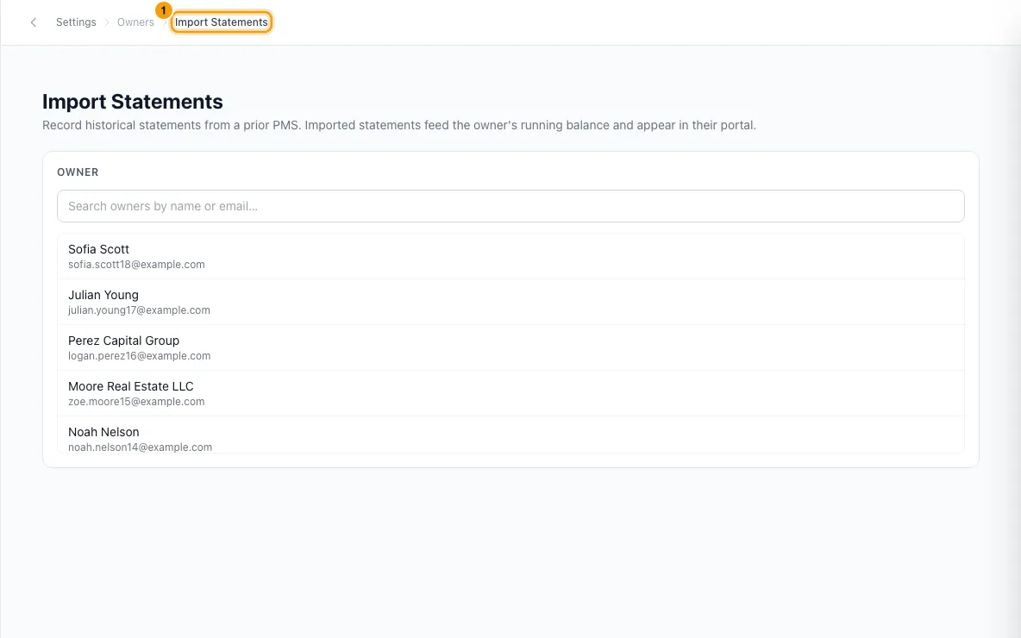This screenshot has width=1021, height=638.
Task: Select Moore Real Estate LLC
Action: click(x=510, y=393)
